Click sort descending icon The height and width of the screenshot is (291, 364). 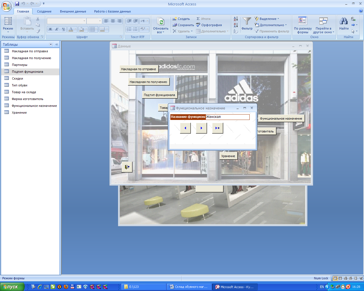pos(236,25)
